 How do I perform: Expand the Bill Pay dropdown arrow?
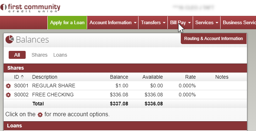189,23
